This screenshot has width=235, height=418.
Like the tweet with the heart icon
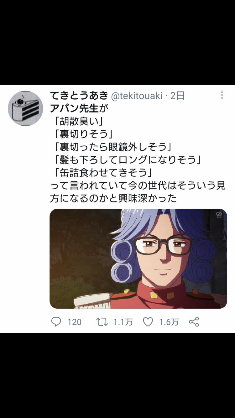(148, 322)
